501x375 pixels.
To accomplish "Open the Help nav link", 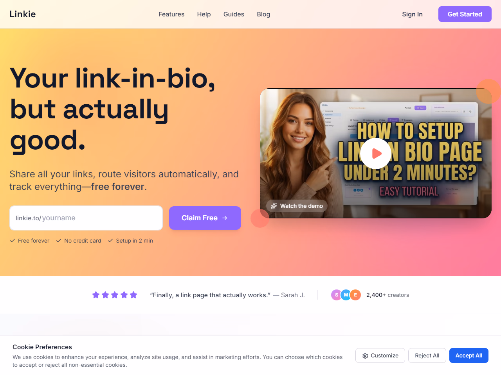I will tap(204, 14).
